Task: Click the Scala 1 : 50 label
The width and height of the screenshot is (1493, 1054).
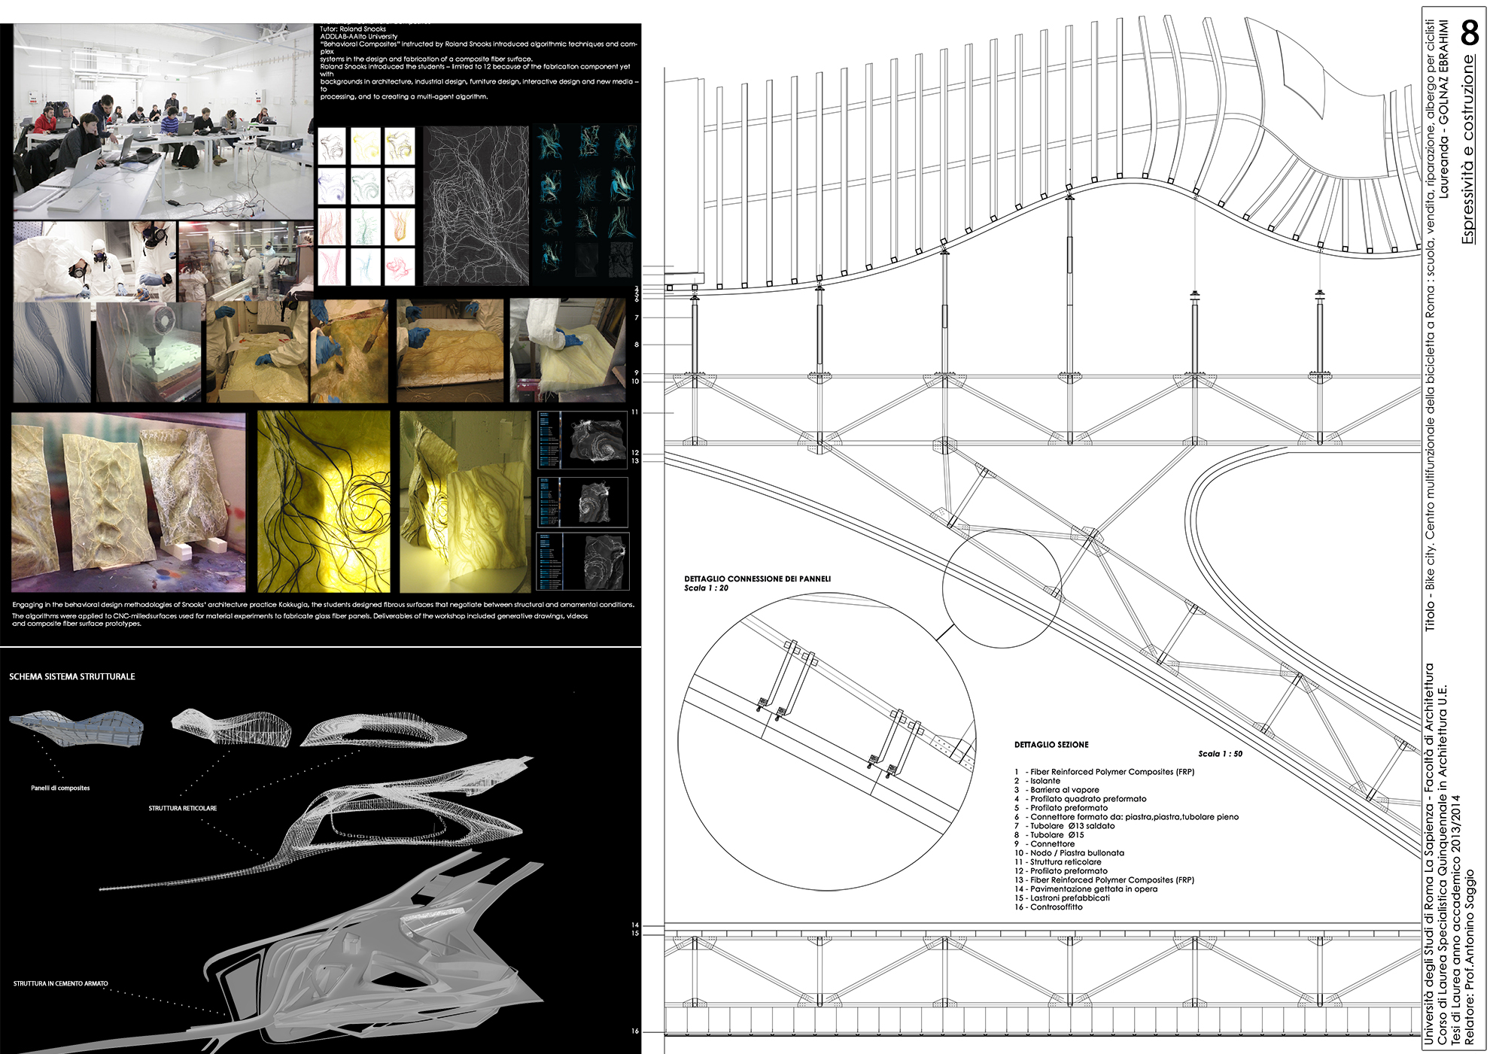Action: tap(1220, 754)
